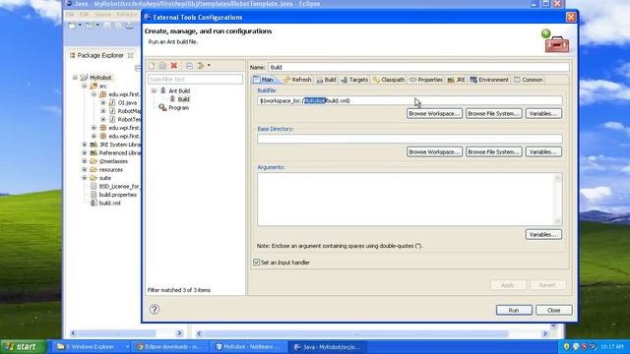The height and width of the screenshot is (354, 630).
Task: Open the filter launch configurations icon
Action: click(x=201, y=66)
